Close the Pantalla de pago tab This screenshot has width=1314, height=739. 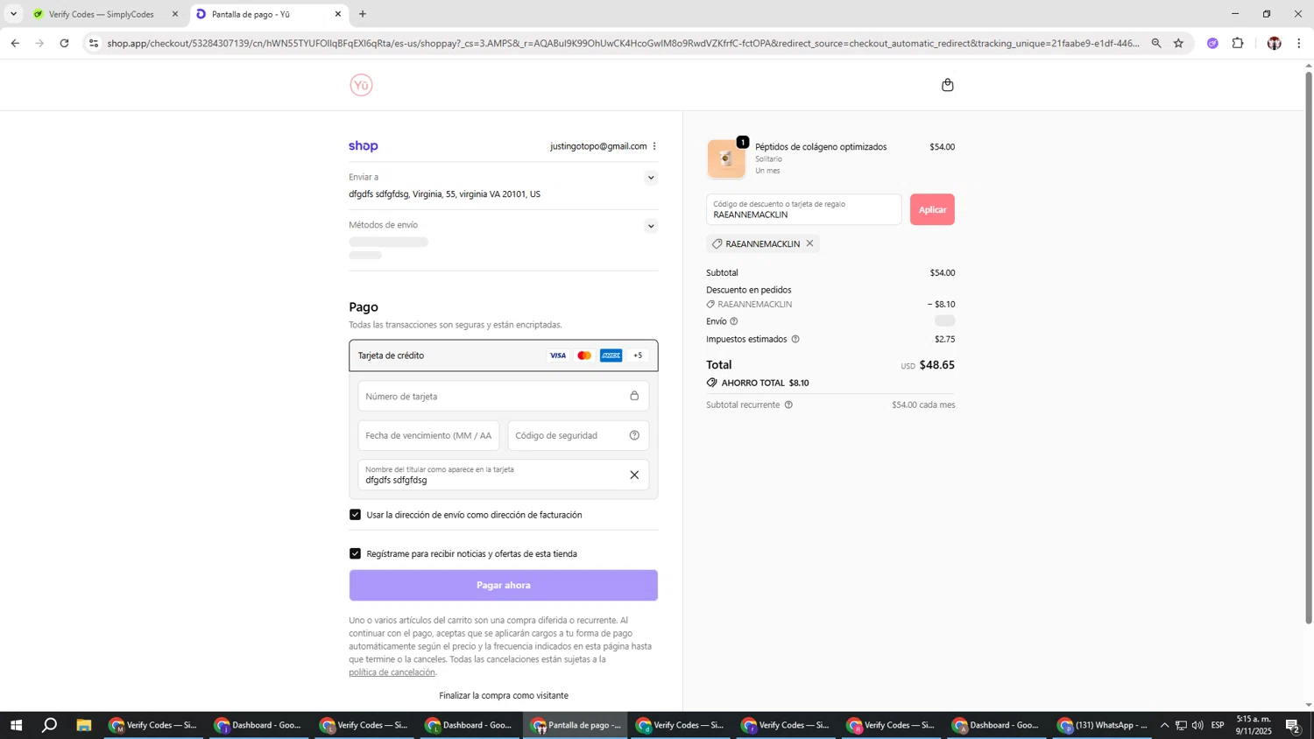coord(338,14)
